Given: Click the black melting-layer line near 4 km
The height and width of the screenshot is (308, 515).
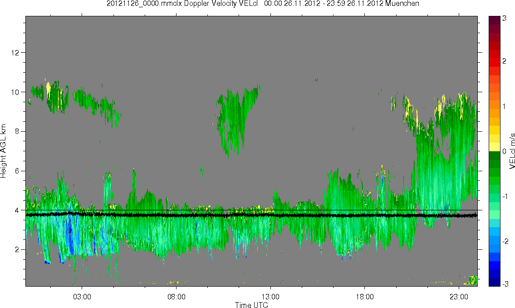Looking at the screenshot, I should [251, 215].
